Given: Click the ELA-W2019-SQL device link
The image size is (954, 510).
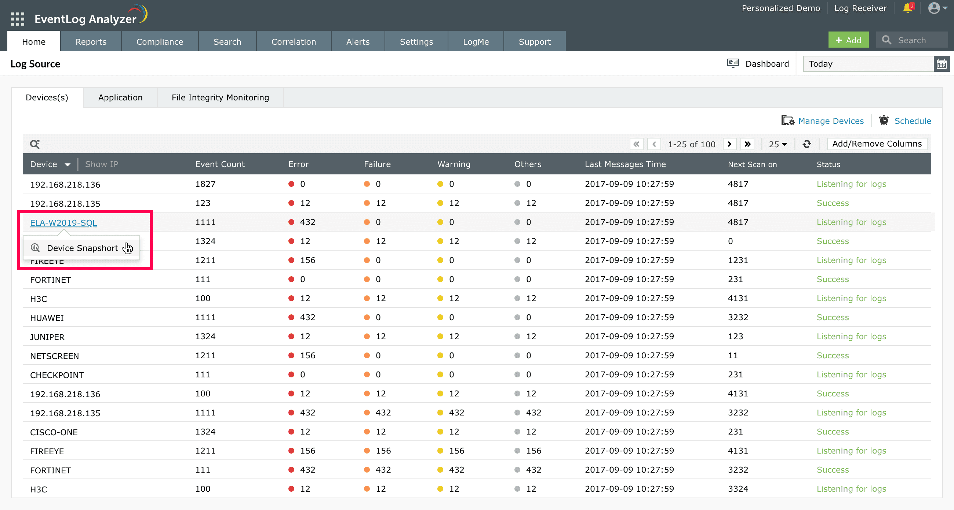Looking at the screenshot, I should [62, 222].
